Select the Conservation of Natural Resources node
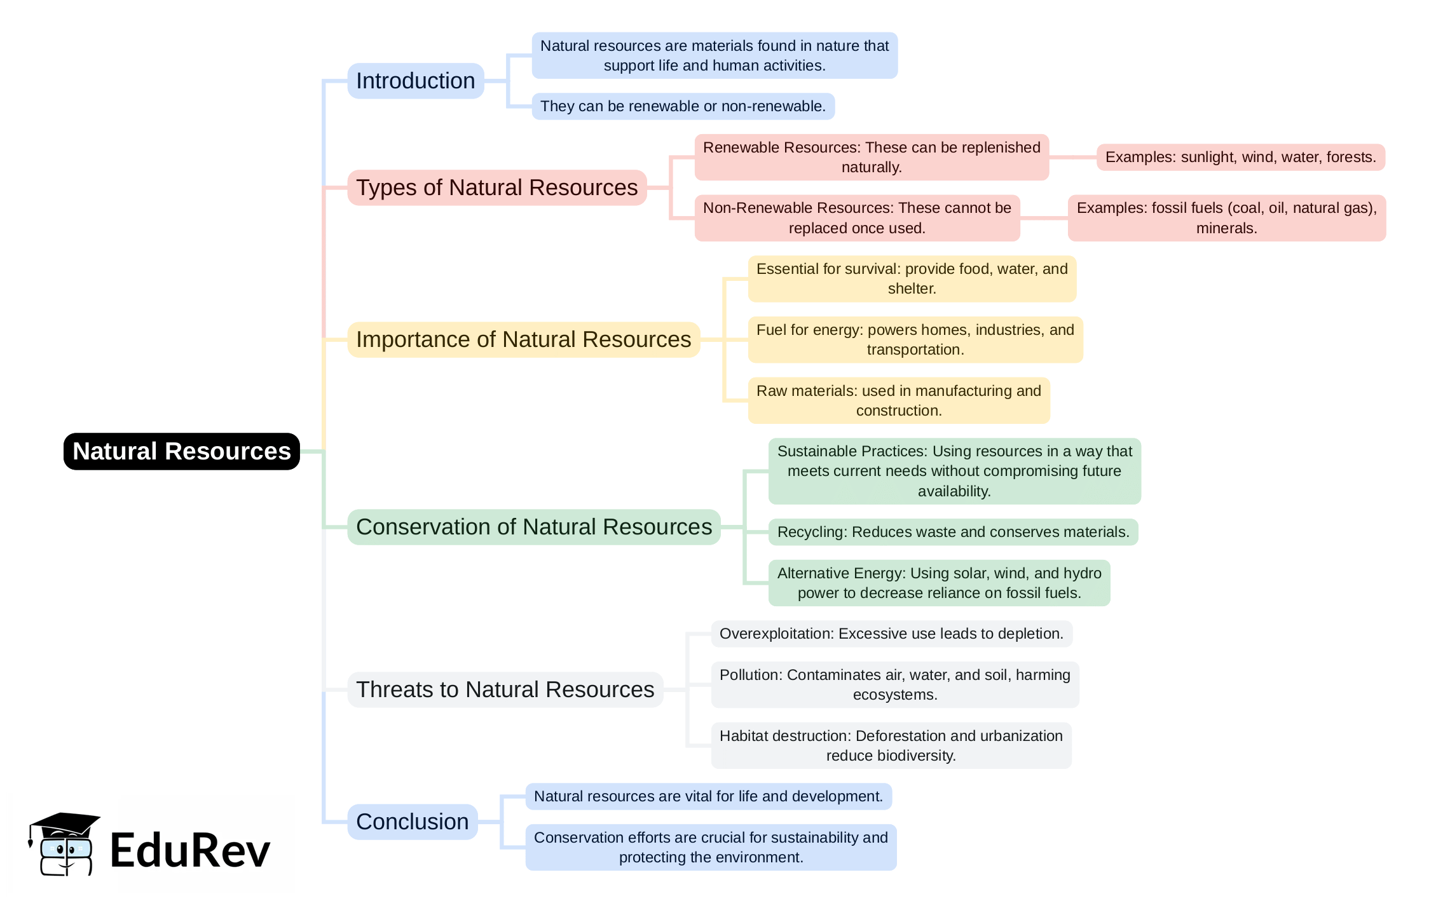 tap(535, 526)
